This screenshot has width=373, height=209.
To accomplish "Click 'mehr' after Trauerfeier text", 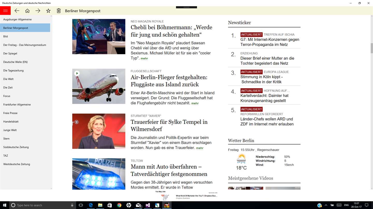I will coord(200,148).
